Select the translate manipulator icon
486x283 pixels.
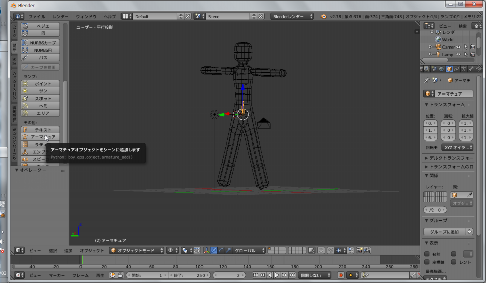(x=214, y=250)
